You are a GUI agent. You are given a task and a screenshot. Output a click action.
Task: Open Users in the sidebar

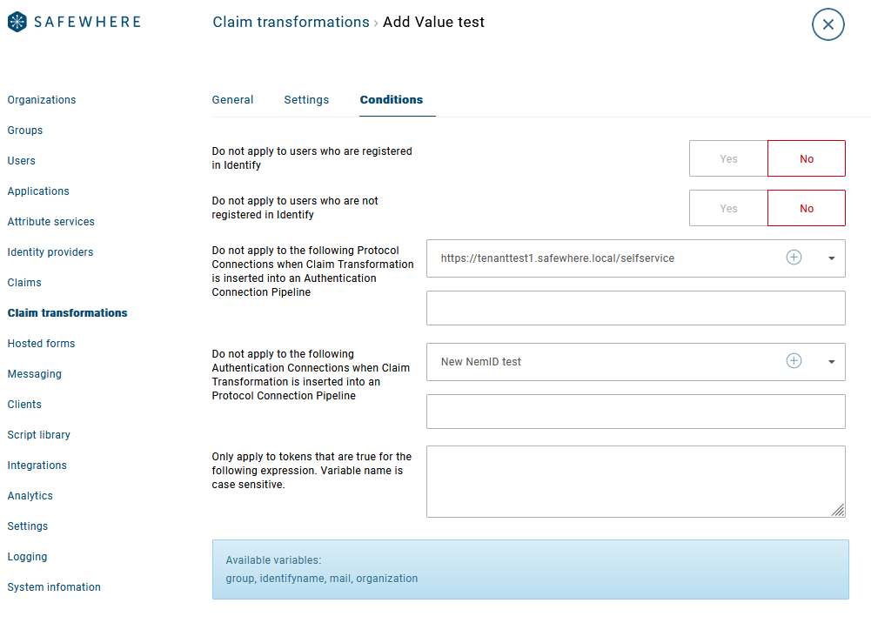21,161
